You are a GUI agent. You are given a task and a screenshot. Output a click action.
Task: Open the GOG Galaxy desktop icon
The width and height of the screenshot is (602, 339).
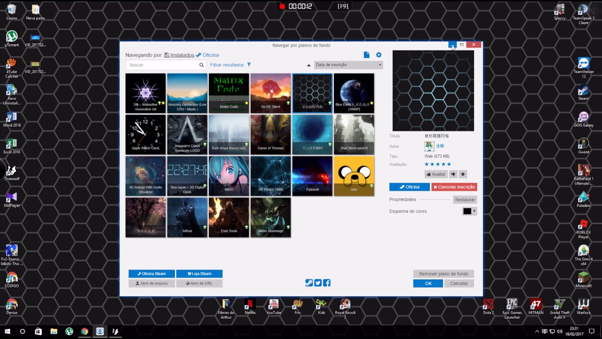584,119
